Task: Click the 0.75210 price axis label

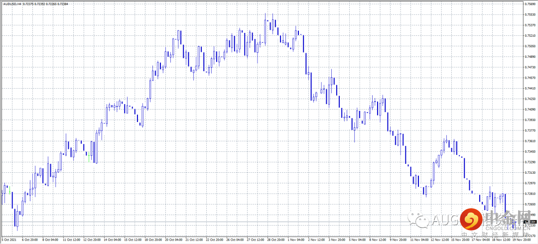Action: point(531,36)
